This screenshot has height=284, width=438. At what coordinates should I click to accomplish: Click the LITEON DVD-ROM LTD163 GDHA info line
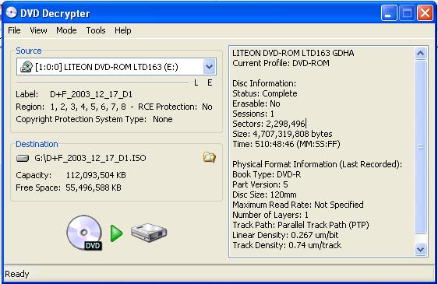pyautogui.click(x=293, y=53)
